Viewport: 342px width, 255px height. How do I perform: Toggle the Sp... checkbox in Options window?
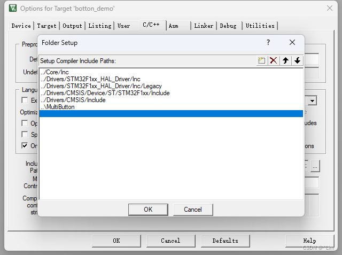25,134
